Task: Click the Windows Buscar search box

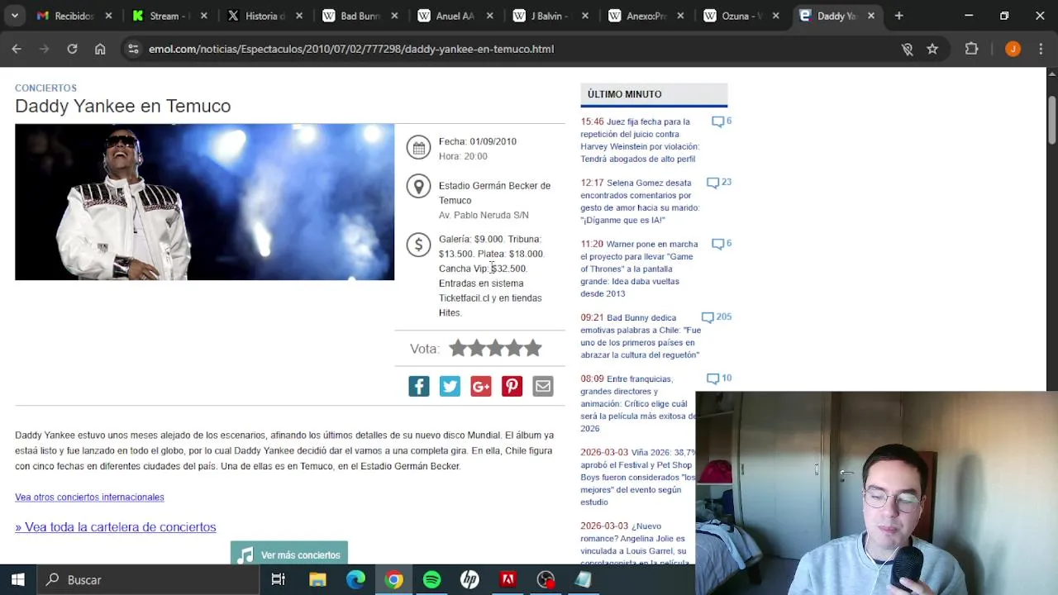Action: click(x=149, y=579)
